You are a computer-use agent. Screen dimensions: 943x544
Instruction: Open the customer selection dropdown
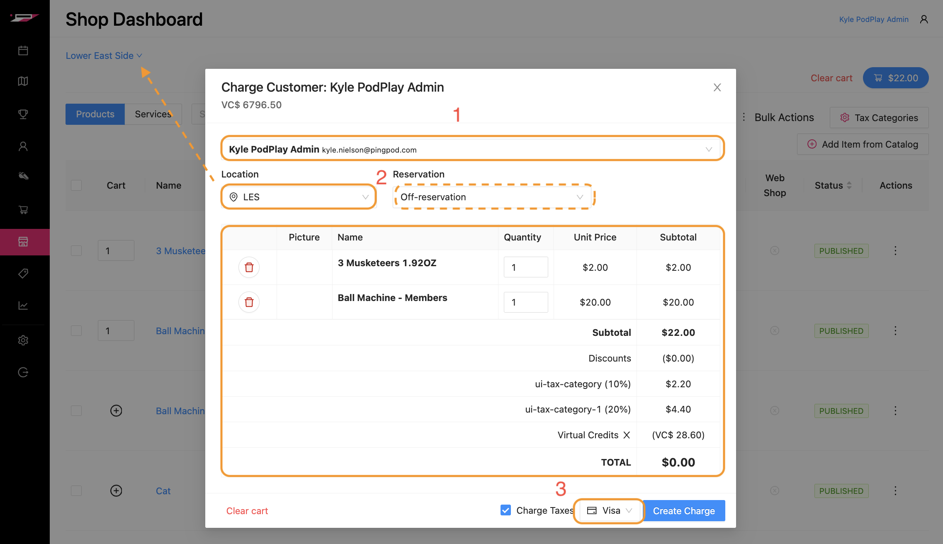coord(472,149)
